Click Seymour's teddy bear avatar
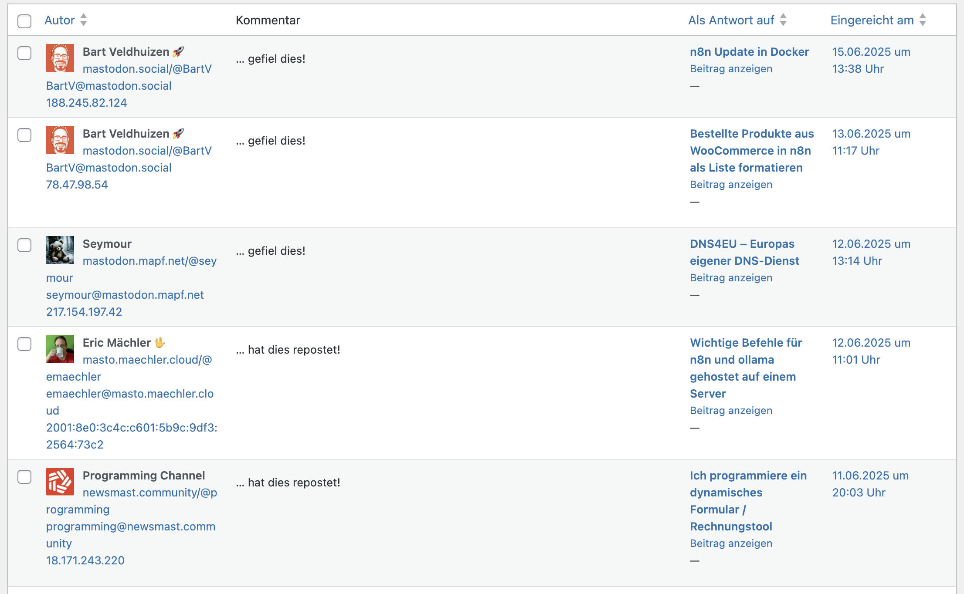This screenshot has height=594, width=964. 60,250
